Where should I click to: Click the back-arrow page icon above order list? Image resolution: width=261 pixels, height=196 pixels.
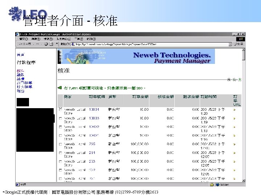pyautogui.click(x=235, y=79)
